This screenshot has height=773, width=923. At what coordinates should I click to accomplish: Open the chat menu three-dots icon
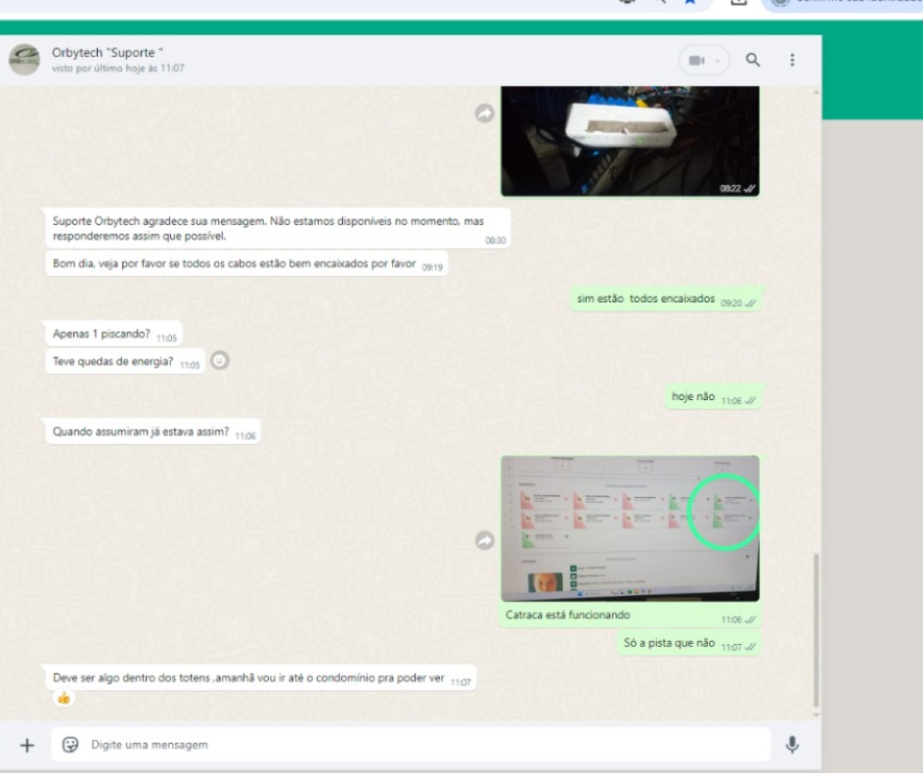pos(791,61)
